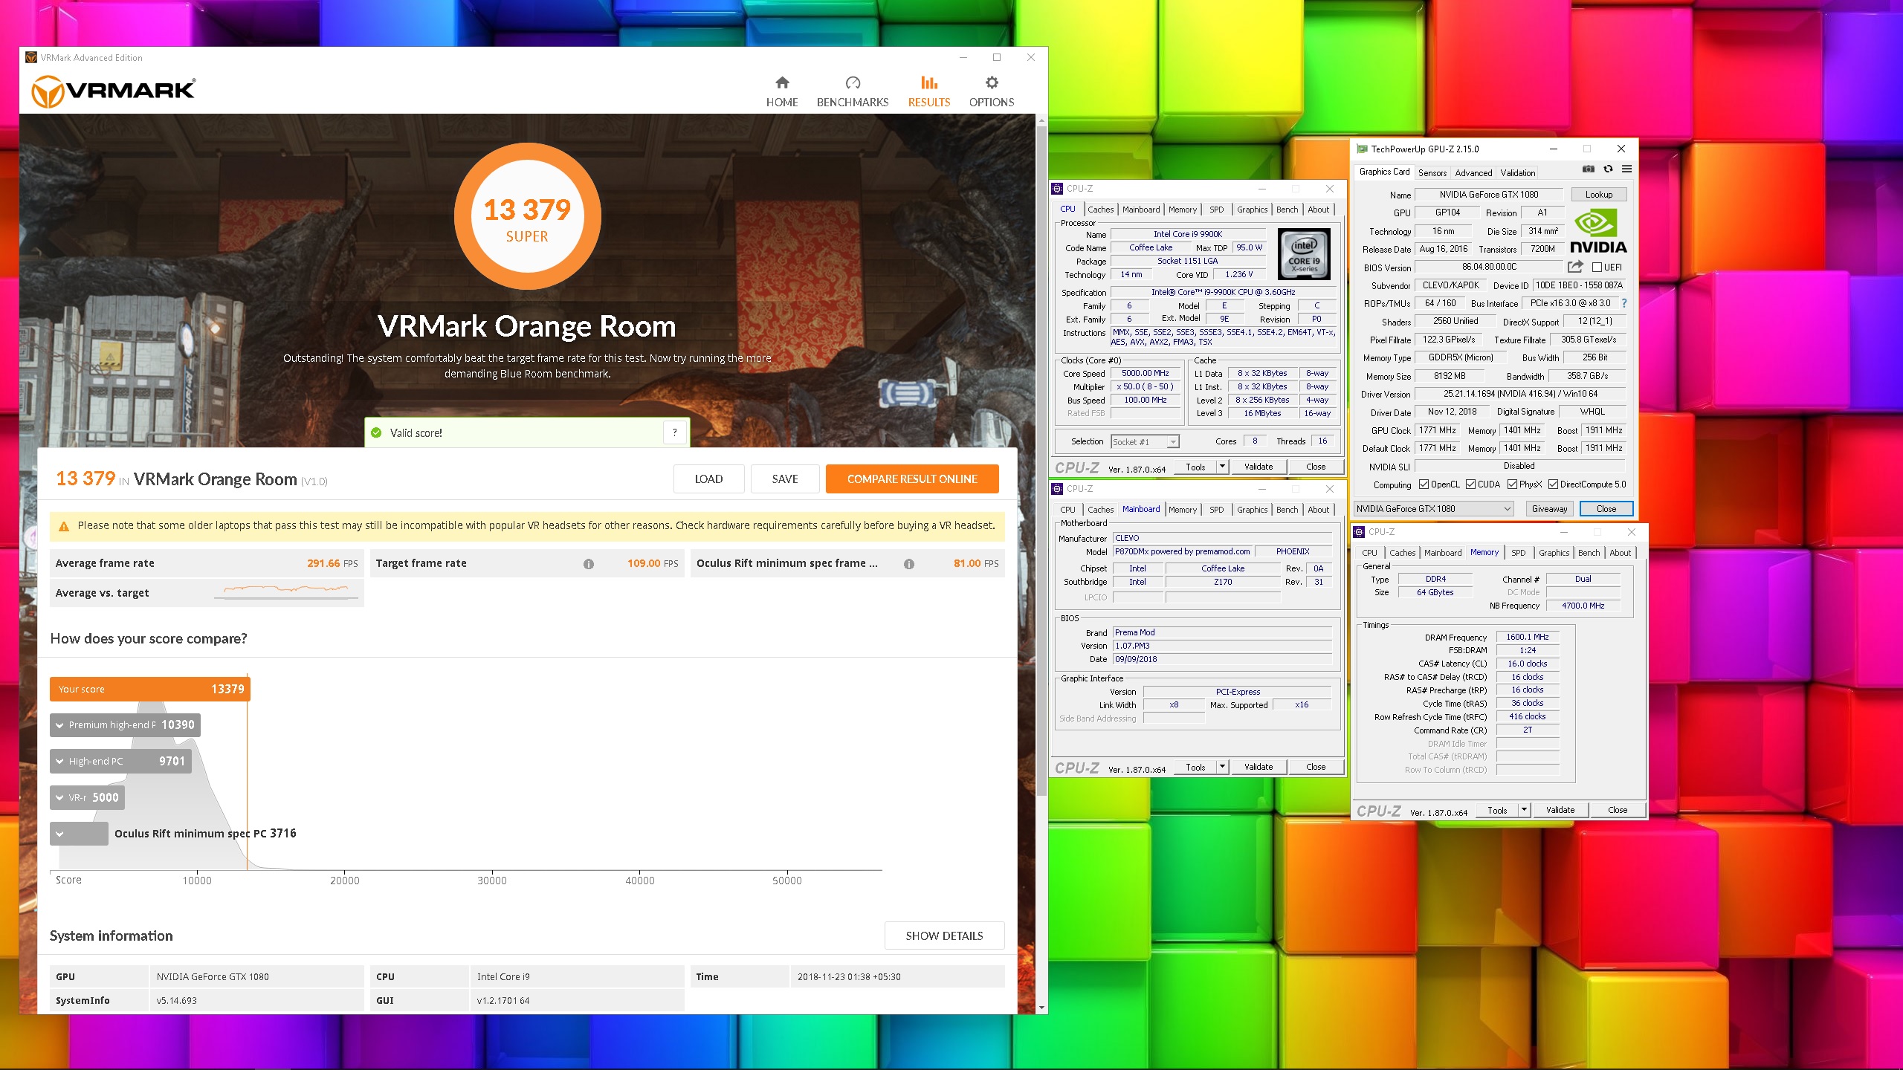Click the VRMark logo in the header
The width and height of the screenshot is (1903, 1070).
tap(114, 91)
